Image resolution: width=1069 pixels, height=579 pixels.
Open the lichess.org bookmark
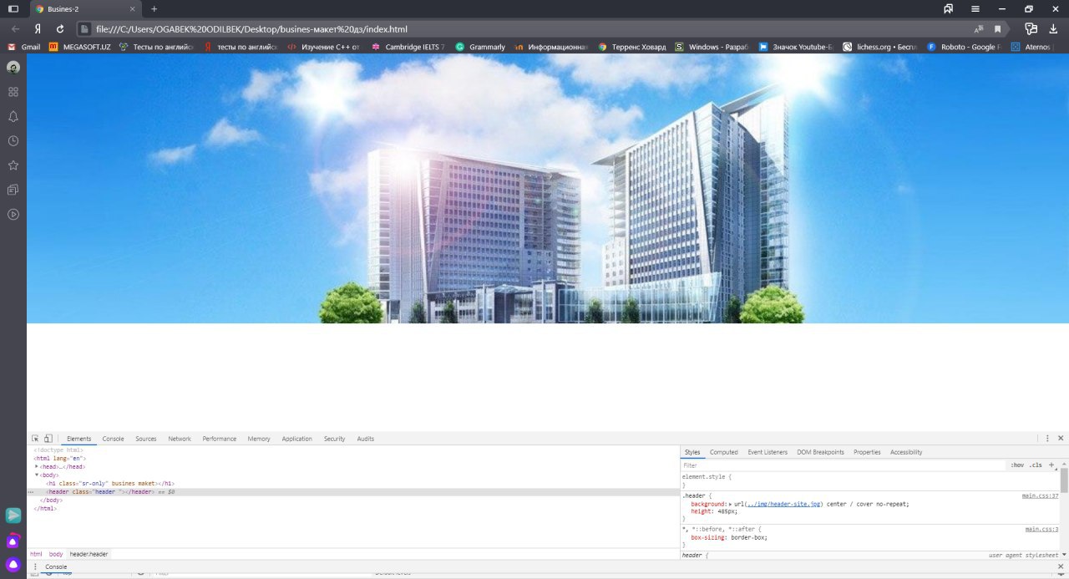pos(879,47)
